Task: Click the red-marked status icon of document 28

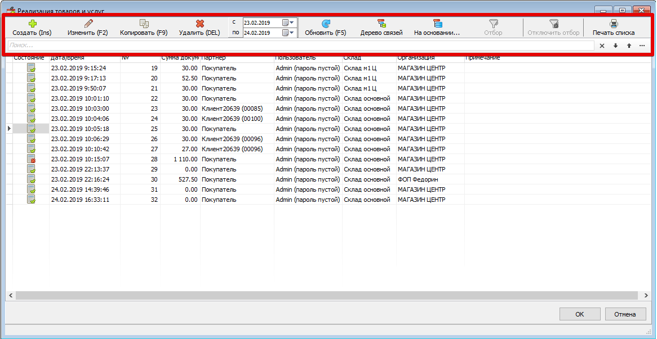Action: pos(31,159)
